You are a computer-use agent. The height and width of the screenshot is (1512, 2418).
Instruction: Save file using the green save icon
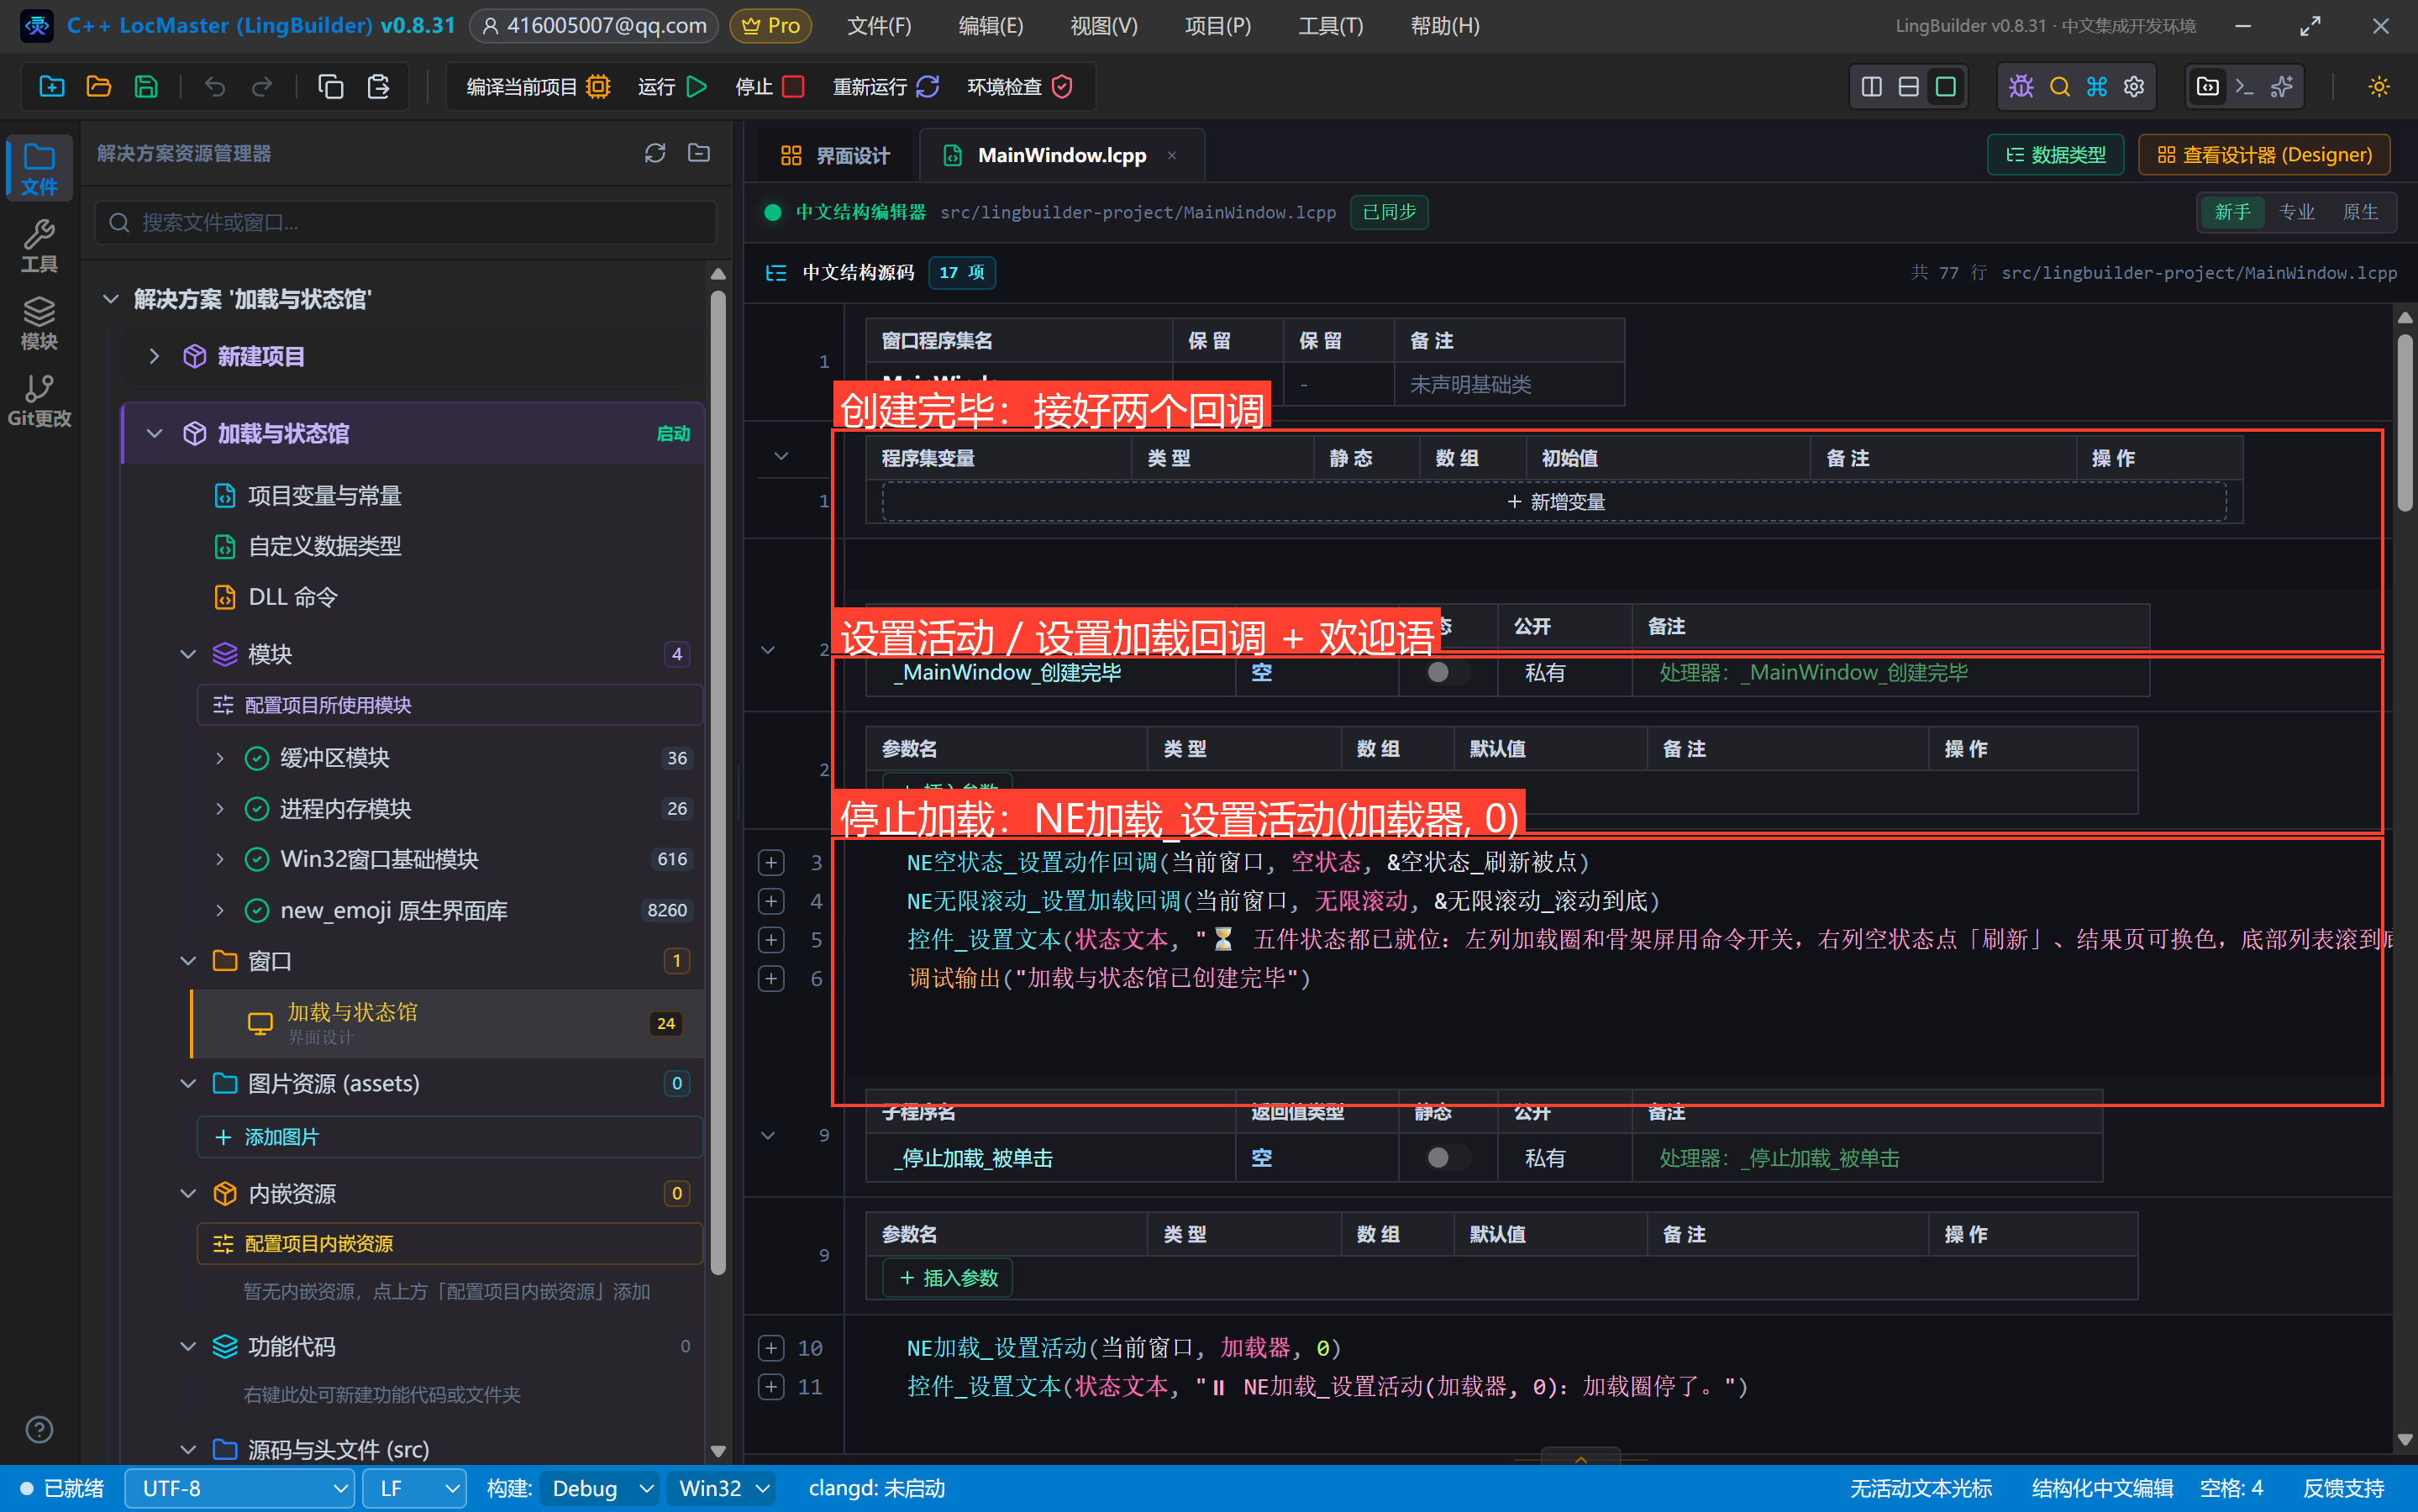[x=146, y=86]
